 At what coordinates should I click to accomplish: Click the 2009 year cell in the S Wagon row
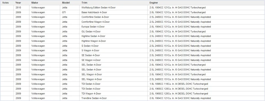pyautogui.click(x=19, y=50)
